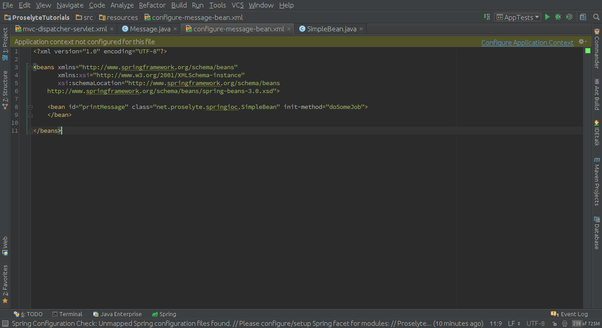The width and height of the screenshot is (602, 328).
Task: Click the resources breadcrumb folder
Action: point(119,18)
